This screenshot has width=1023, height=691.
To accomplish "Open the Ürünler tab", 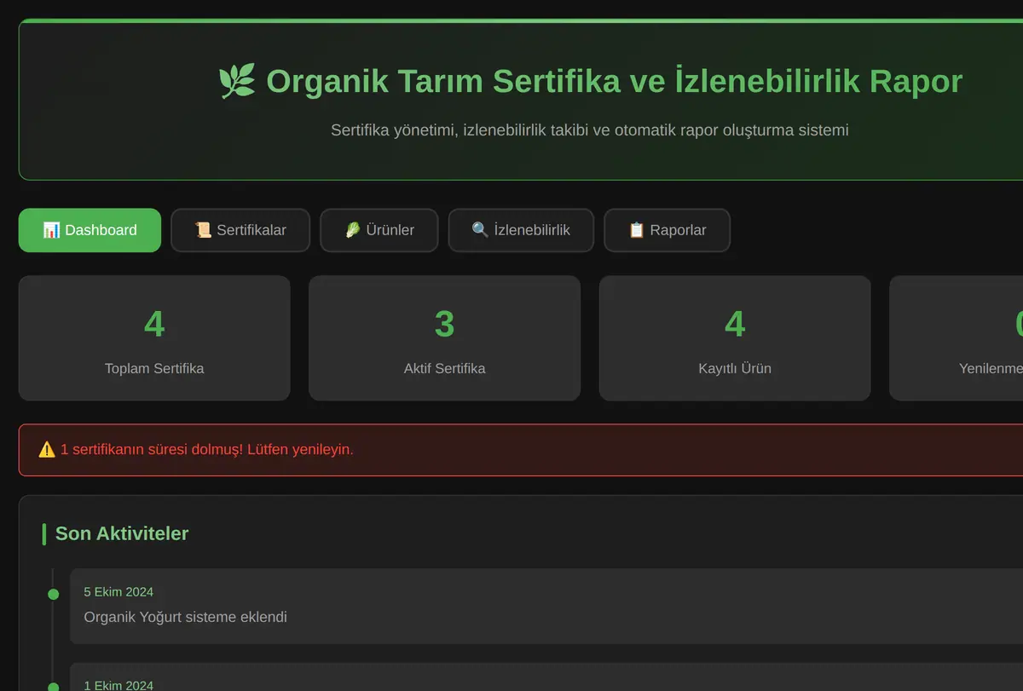I will pyautogui.click(x=379, y=230).
